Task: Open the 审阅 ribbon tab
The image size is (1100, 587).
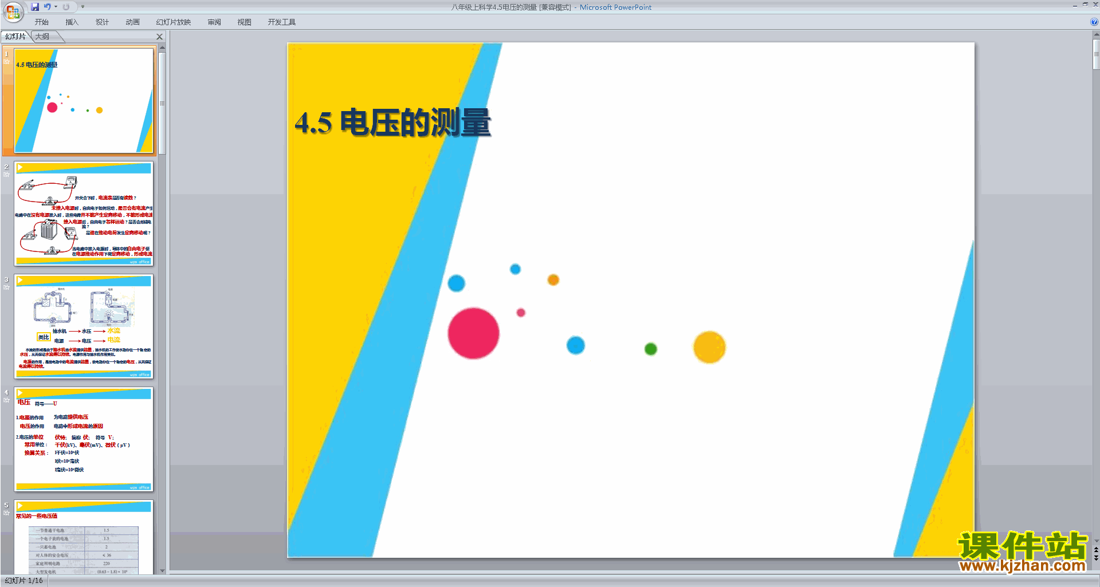Action: [214, 22]
